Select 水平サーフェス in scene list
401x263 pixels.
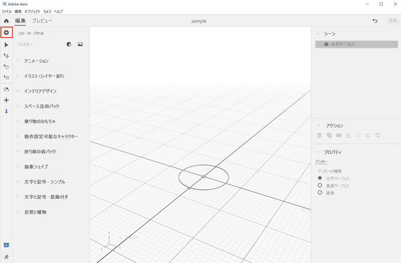[x=356, y=44]
